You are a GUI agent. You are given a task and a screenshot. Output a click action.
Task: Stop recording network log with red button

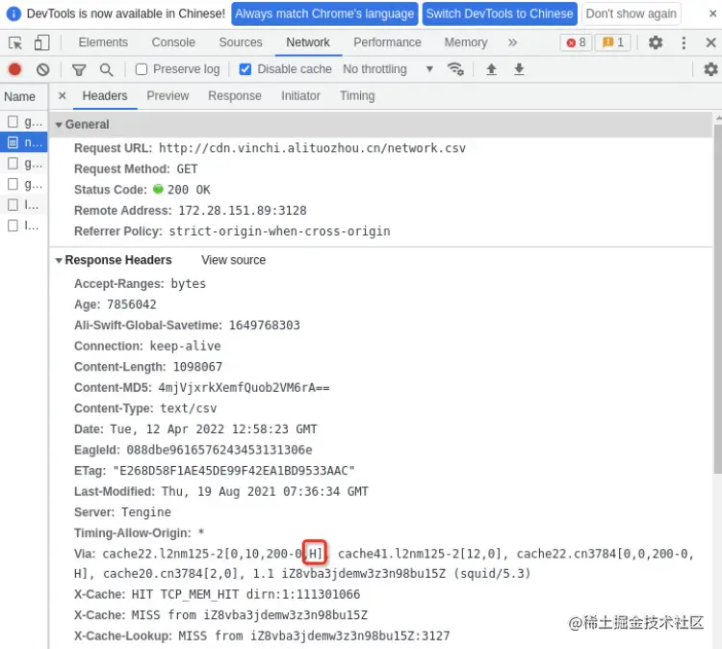click(14, 69)
